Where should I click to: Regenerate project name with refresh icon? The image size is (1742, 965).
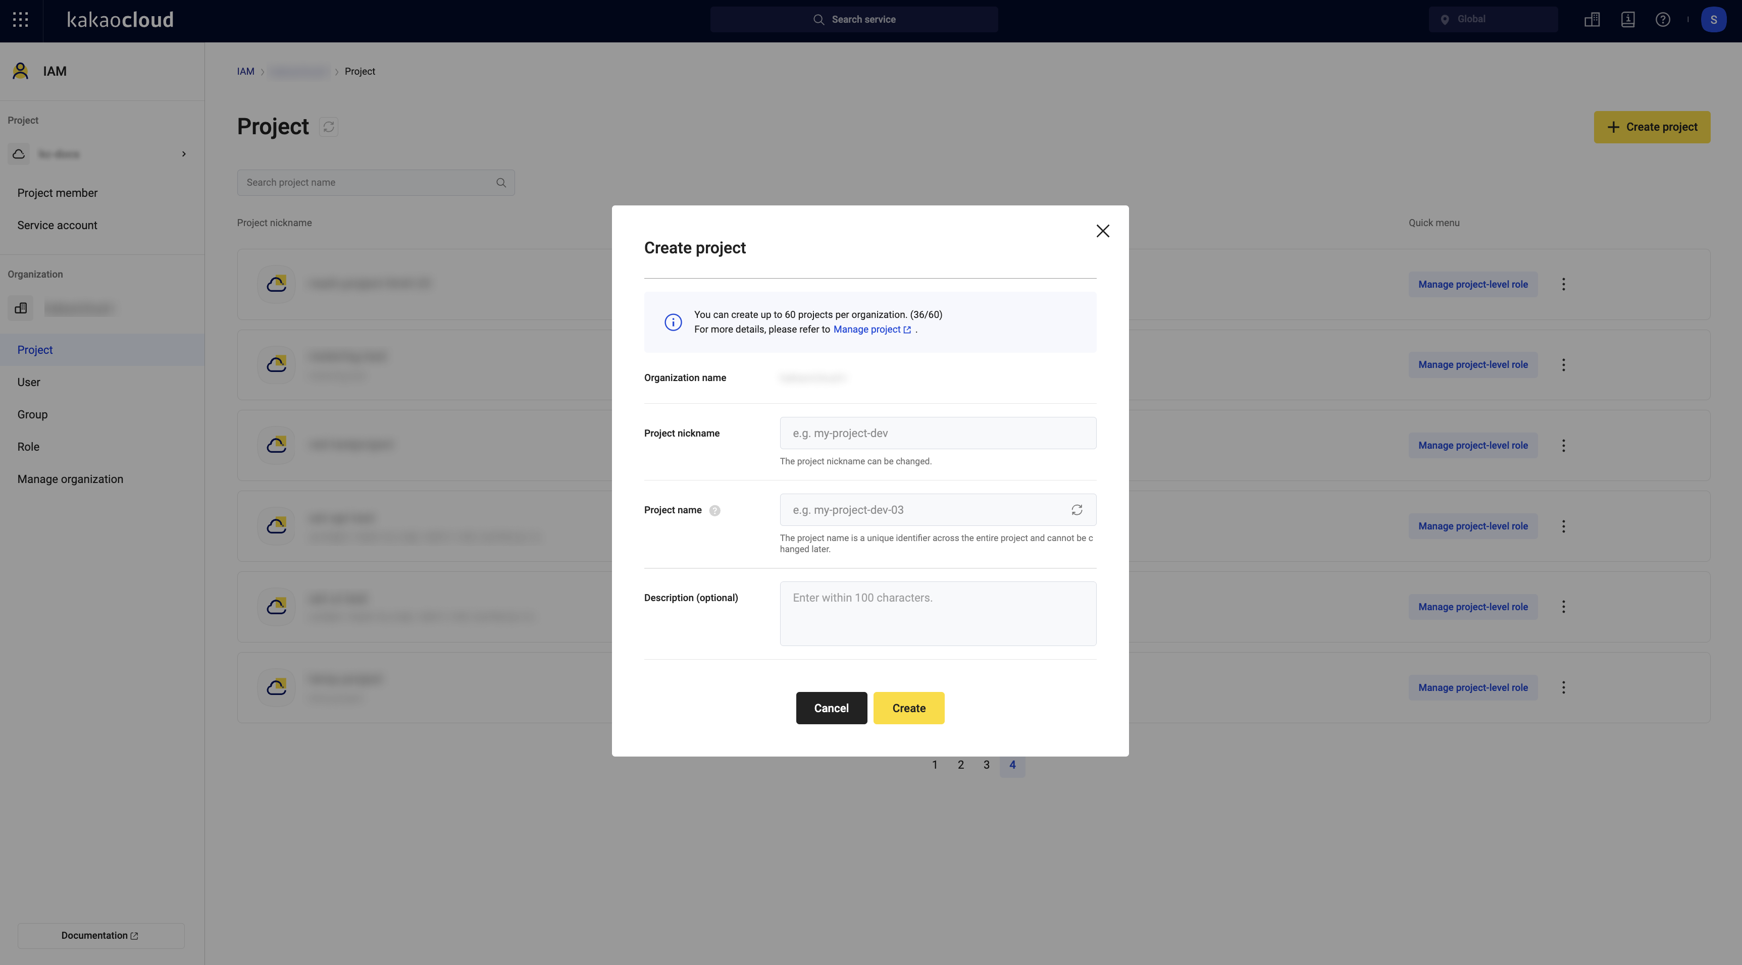point(1077,510)
